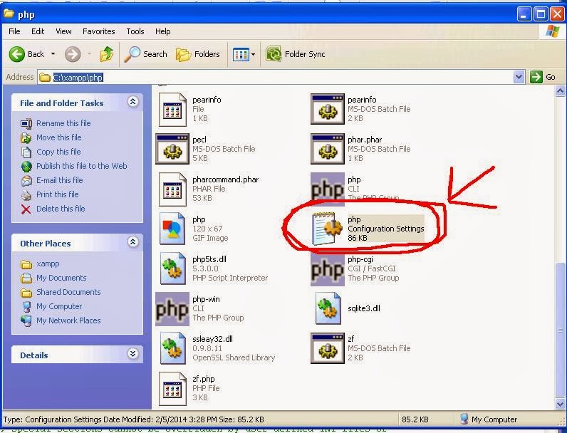Screen dimensions: 567x433
Task: Collapse the Other Places panel
Action: [132, 242]
